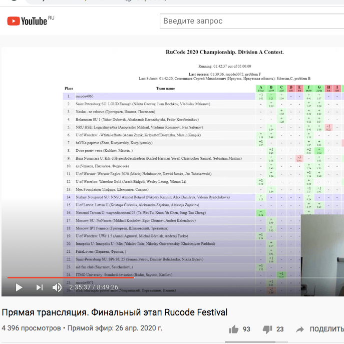Screen dimensions: 344x344
Task: Click the Team name column header
Action: point(165,89)
